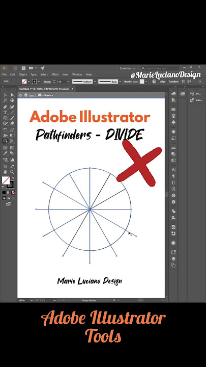
Task: Open the Edit menu
Action: pos(12,74)
